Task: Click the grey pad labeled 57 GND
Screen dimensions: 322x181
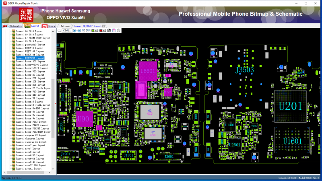Action: pos(153,134)
